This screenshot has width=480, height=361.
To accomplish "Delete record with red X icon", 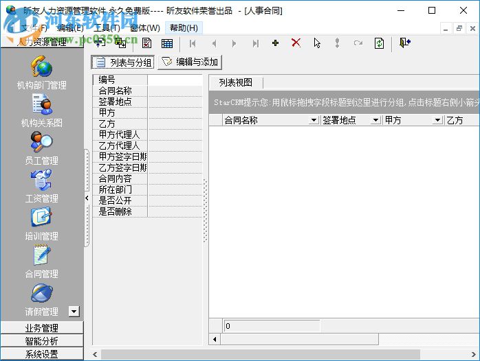I will (296, 43).
